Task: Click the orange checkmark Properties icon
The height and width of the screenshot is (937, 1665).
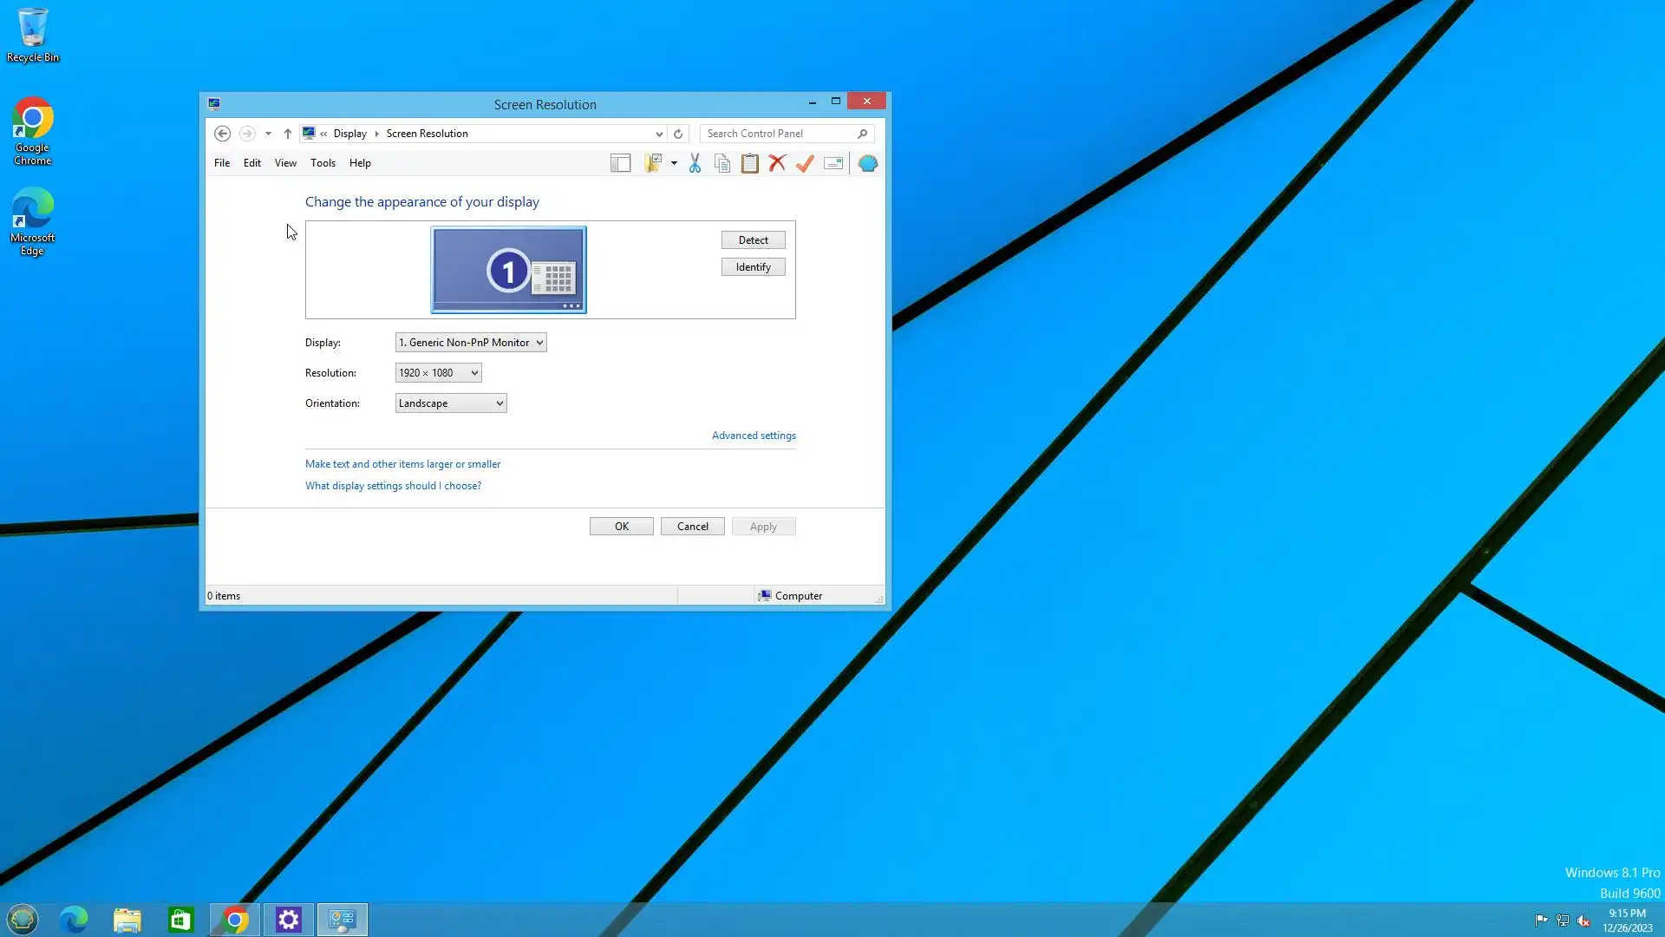Action: [x=805, y=163]
